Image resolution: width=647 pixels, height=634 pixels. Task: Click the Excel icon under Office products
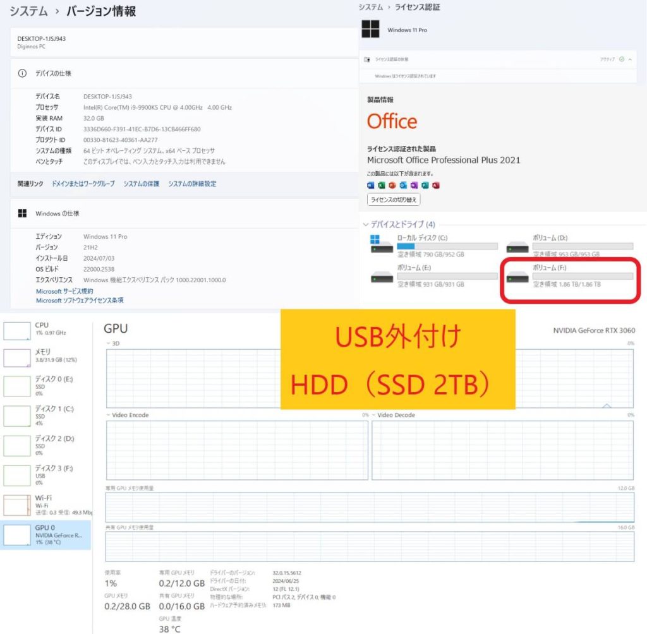tap(381, 185)
